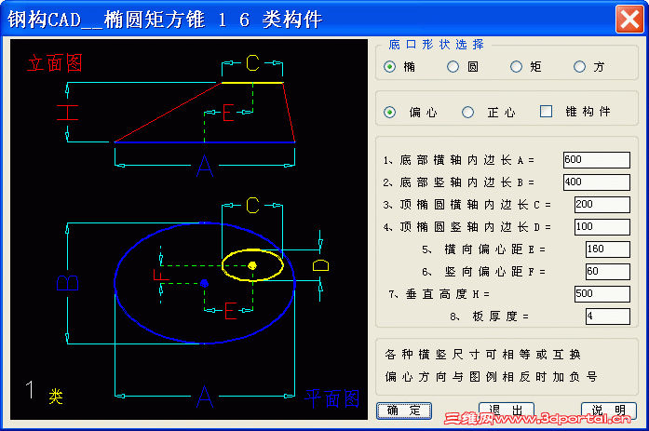This screenshot has height=431, width=649.
Task: Click the plate thickness field (4)
Action: [608, 316]
